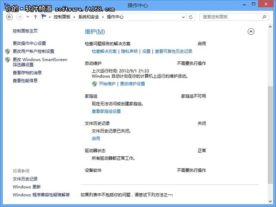Close the 操作中心 window

[x=266, y=4]
